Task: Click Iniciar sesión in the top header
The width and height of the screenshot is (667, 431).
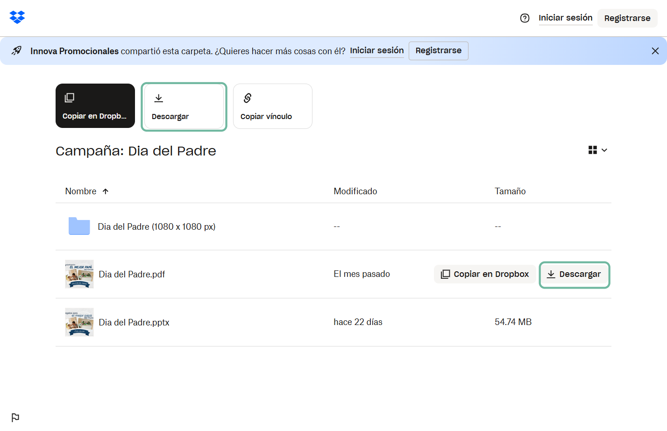Action: pos(565,18)
